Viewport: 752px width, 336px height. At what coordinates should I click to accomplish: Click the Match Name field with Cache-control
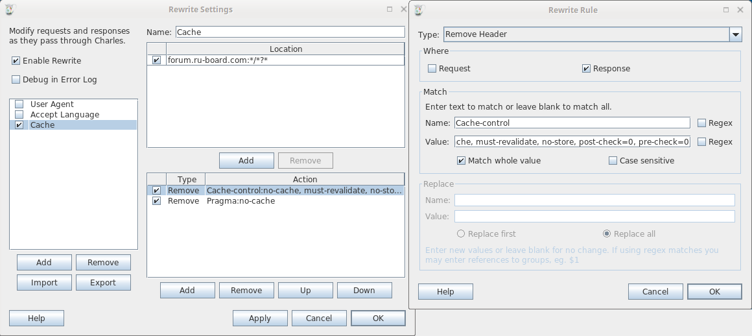coord(572,123)
